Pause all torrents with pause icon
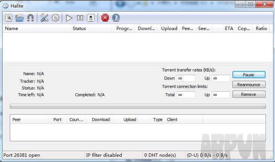The height and width of the screenshot is (162, 275). pyautogui.click(x=80, y=18)
